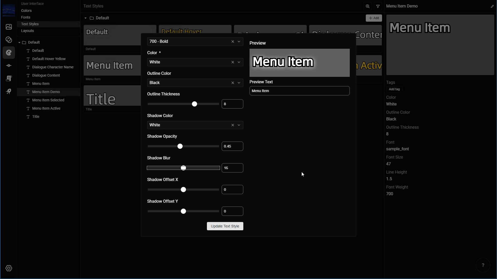The height and width of the screenshot is (279, 497).
Task: Open the font weight dropdown arrow
Action: tap(239, 42)
